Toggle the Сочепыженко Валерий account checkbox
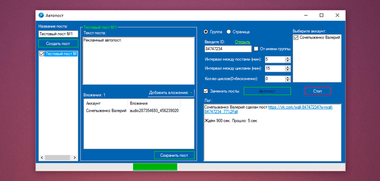This screenshot has height=181, width=380. [296, 38]
